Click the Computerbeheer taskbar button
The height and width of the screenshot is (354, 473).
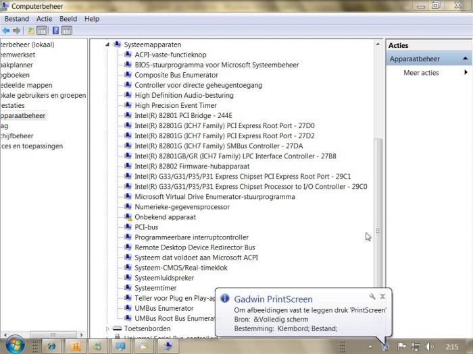click(x=168, y=346)
